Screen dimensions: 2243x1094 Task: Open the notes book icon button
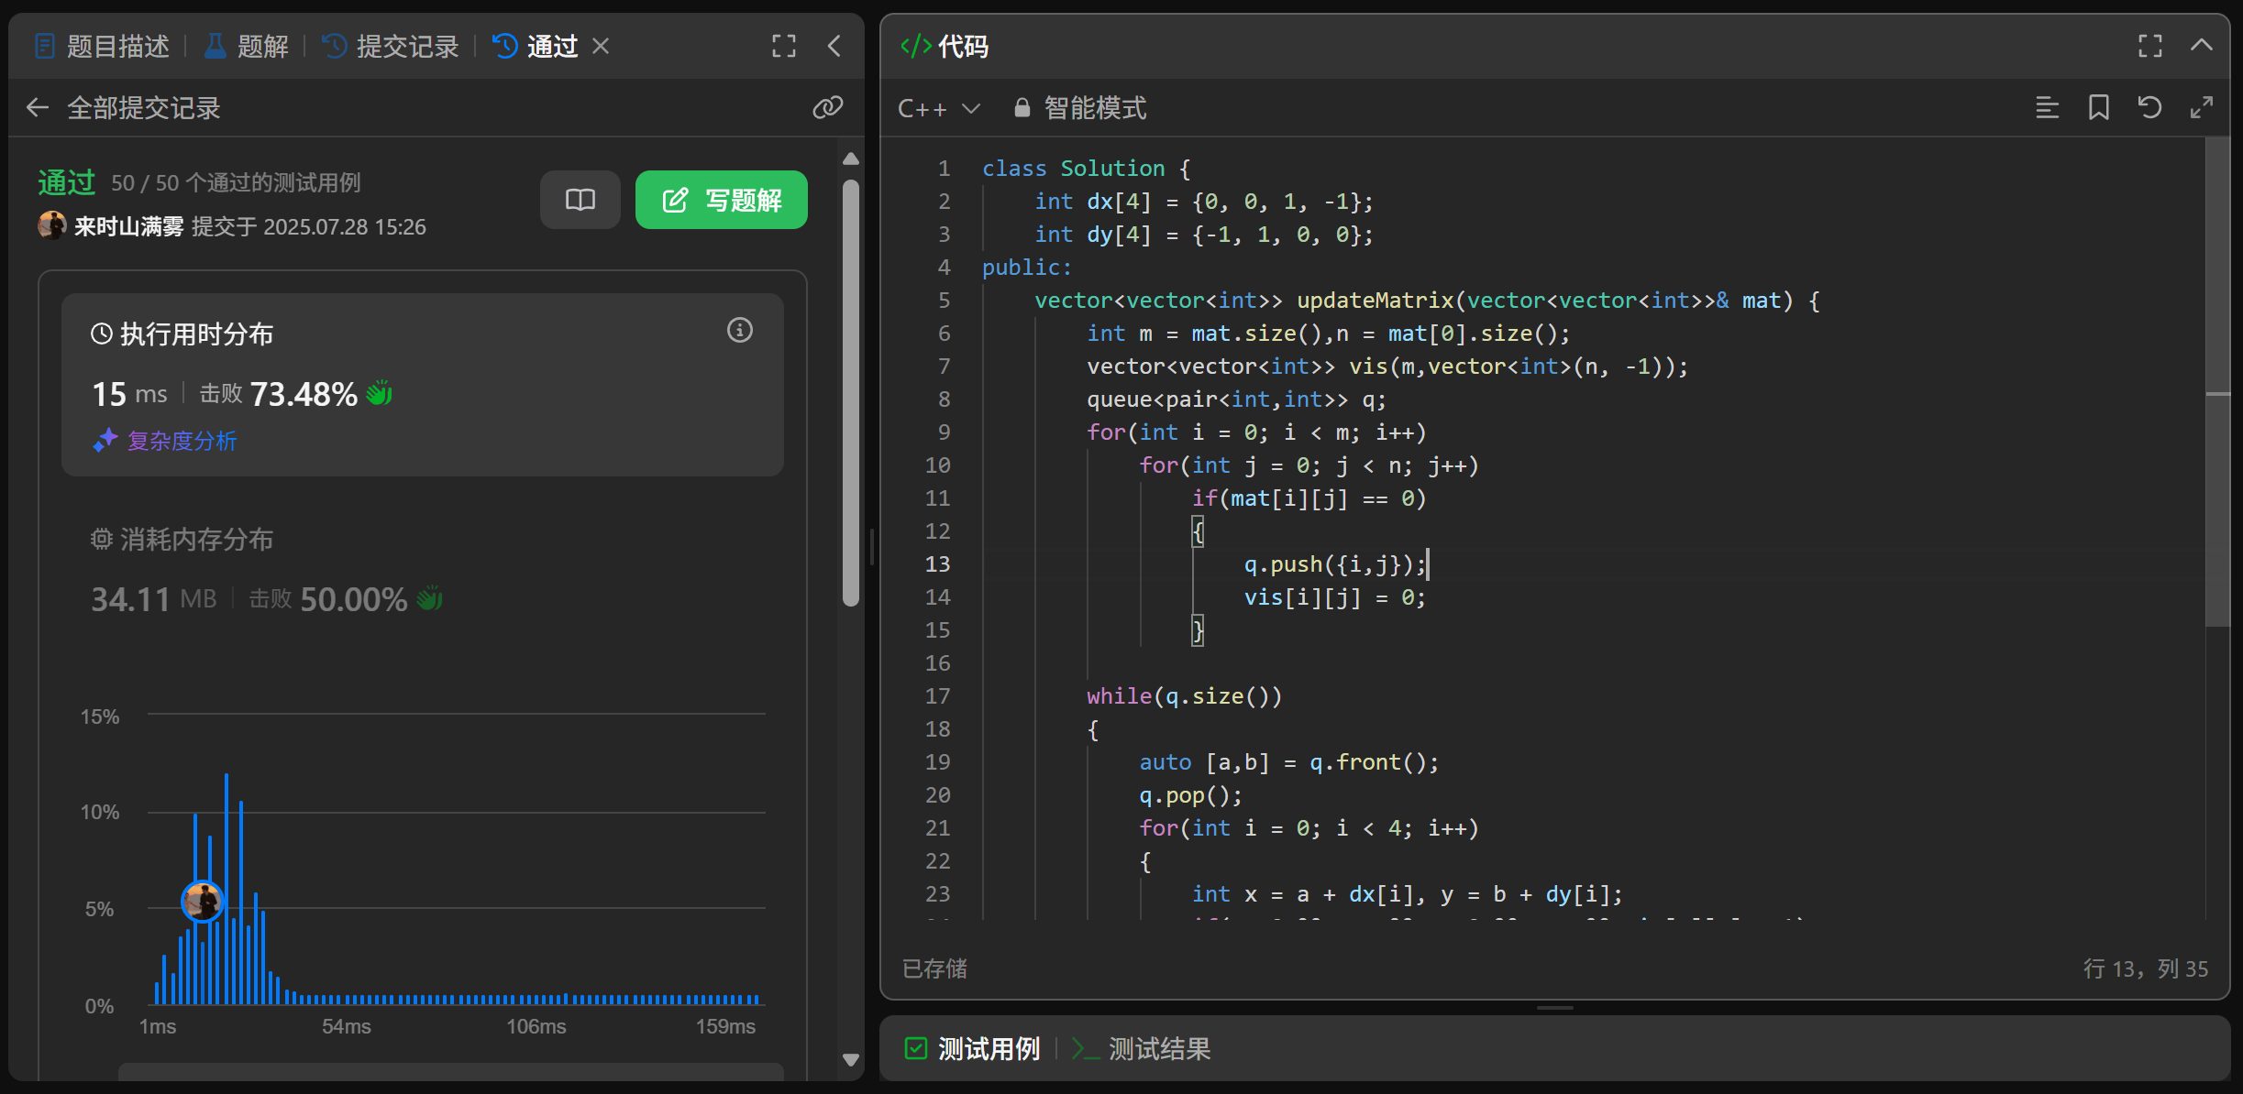(580, 200)
